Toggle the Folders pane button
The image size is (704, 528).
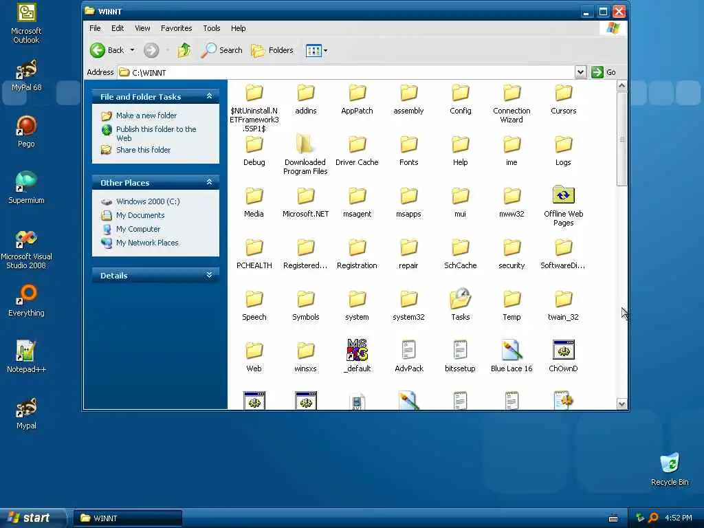pos(272,49)
